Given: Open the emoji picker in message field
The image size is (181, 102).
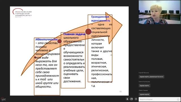Looking at the screenshot, I should 178,99.
